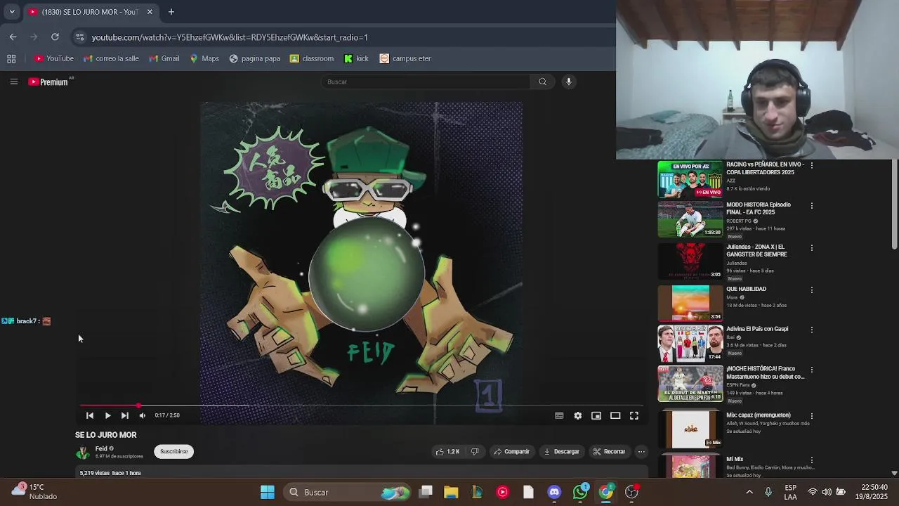Go to YouTube Premium home logo
Image resolution: width=899 pixels, height=506 pixels.
point(48,82)
